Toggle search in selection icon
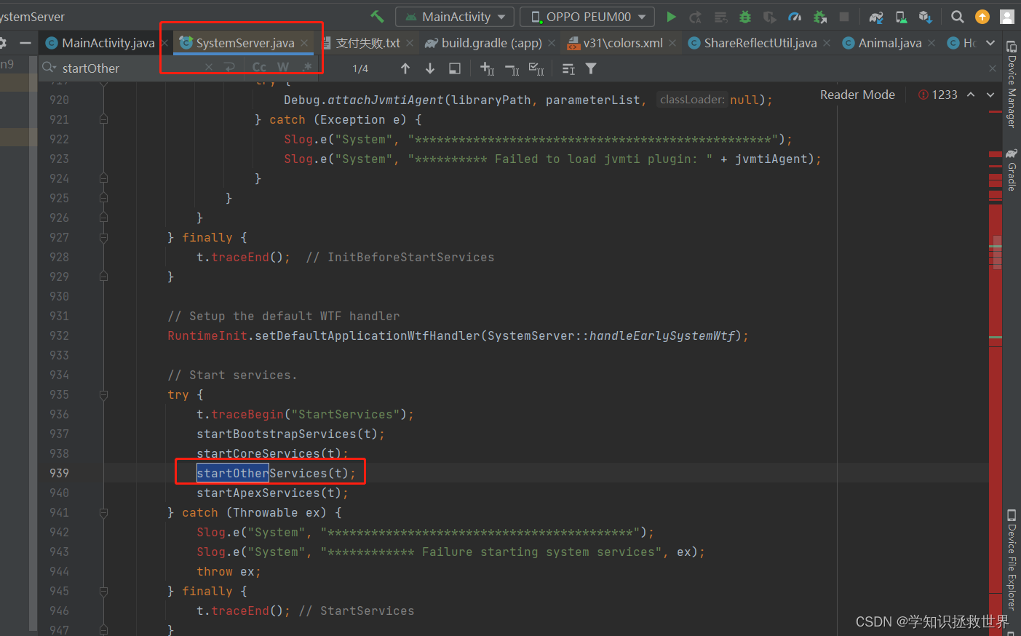 pyautogui.click(x=568, y=68)
